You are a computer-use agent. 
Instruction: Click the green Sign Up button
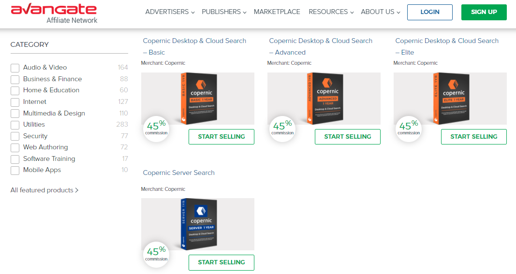[x=484, y=12]
